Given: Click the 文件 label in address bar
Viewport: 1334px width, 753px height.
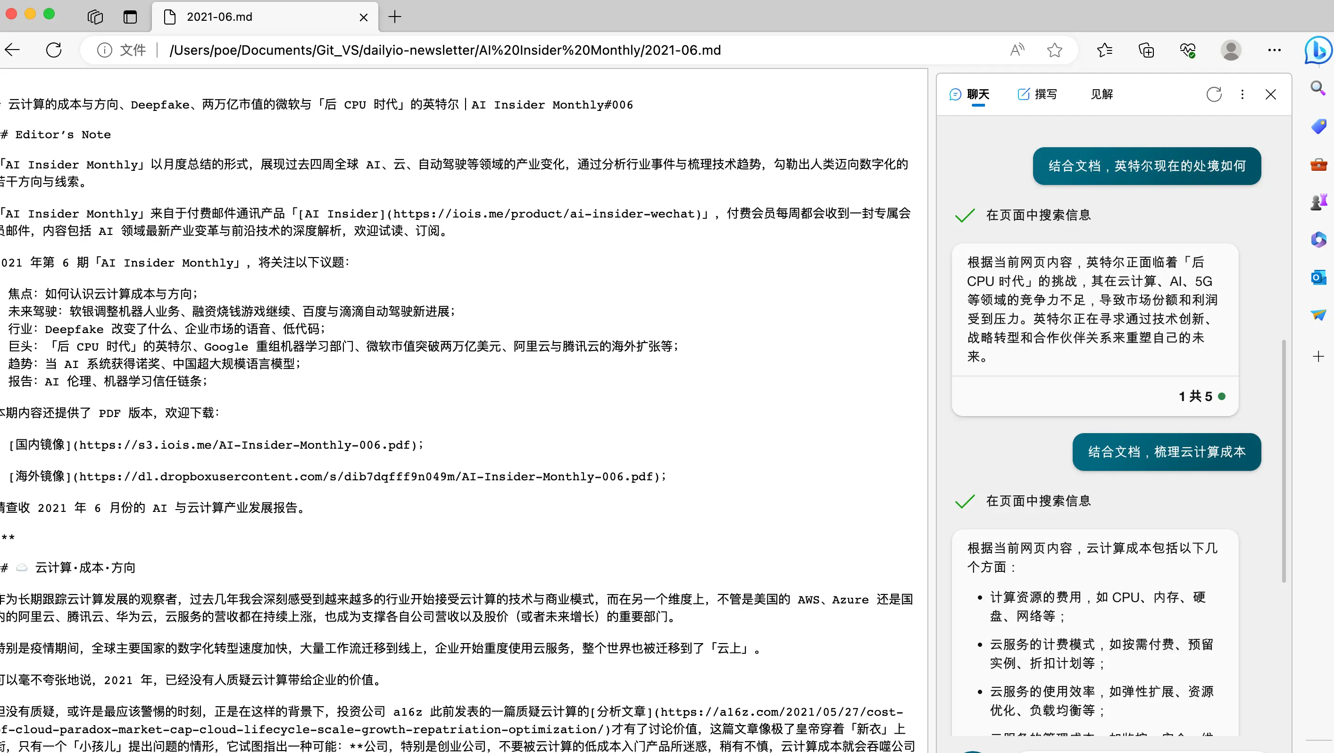Looking at the screenshot, I should (x=133, y=50).
